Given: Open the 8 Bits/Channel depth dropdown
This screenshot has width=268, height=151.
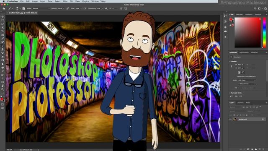Looking at the screenshot, I should coord(247,84).
